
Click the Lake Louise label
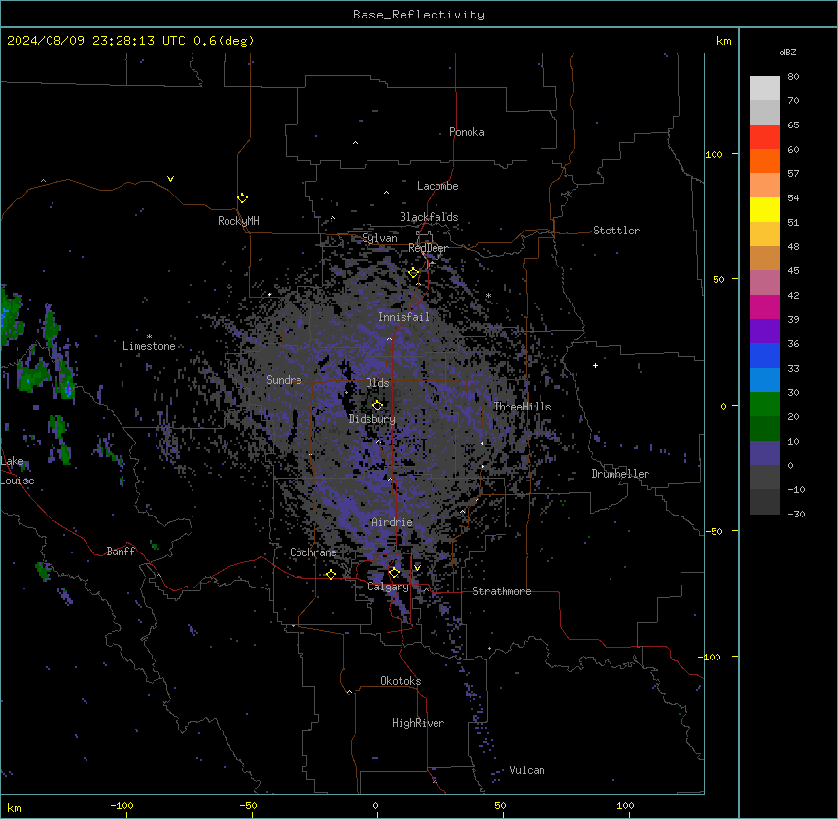pyautogui.click(x=16, y=471)
